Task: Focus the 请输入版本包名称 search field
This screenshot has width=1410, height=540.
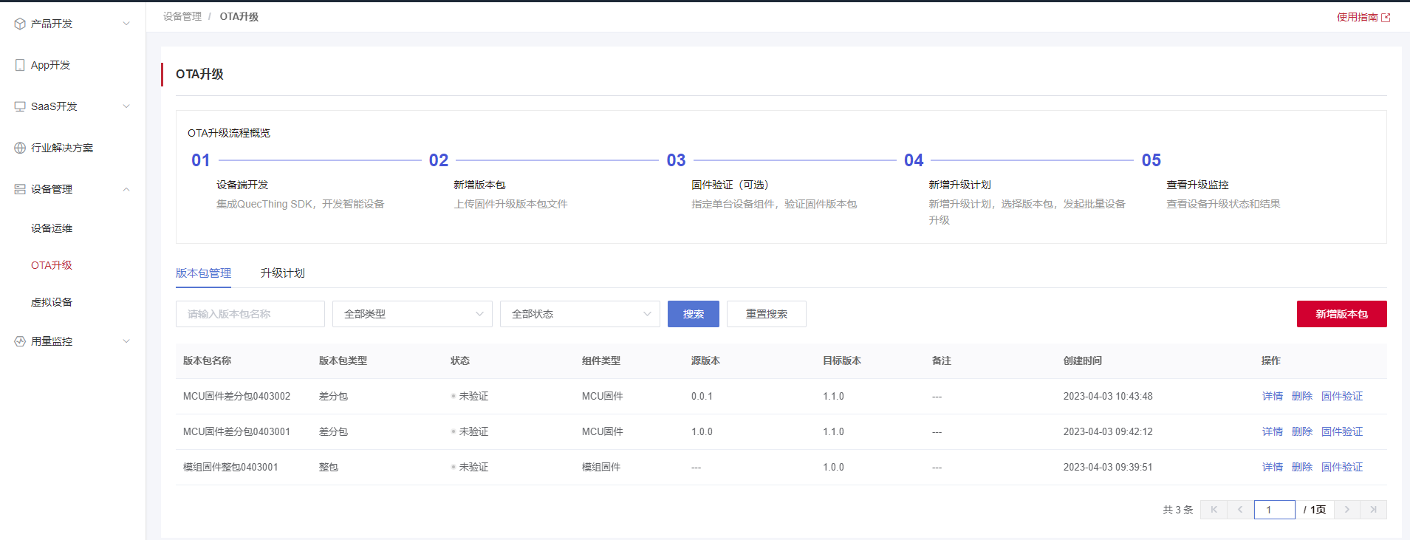Action: click(x=250, y=314)
